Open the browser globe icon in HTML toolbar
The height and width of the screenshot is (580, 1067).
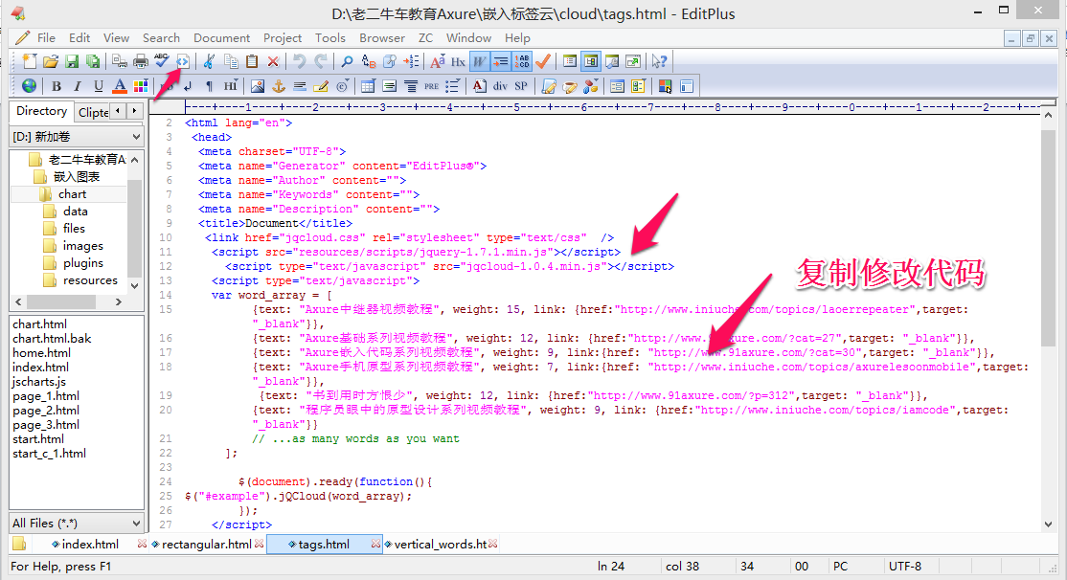[30, 86]
